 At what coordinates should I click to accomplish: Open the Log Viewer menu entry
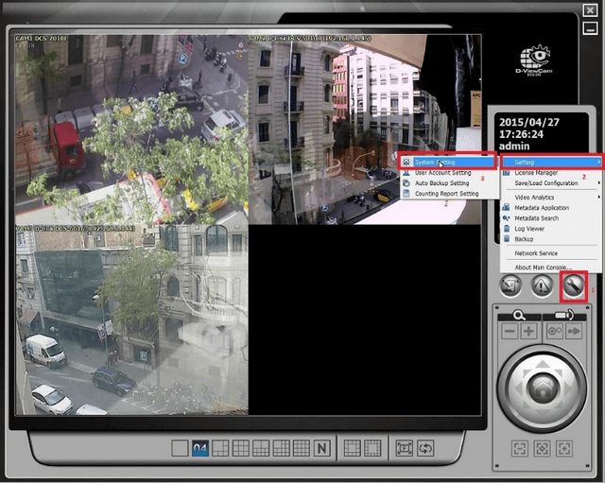click(529, 229)
